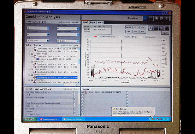Screen dimensions: 195x134
Task: Click blue subsession icon for florencio avalos
Action: (x=38, y=59)
